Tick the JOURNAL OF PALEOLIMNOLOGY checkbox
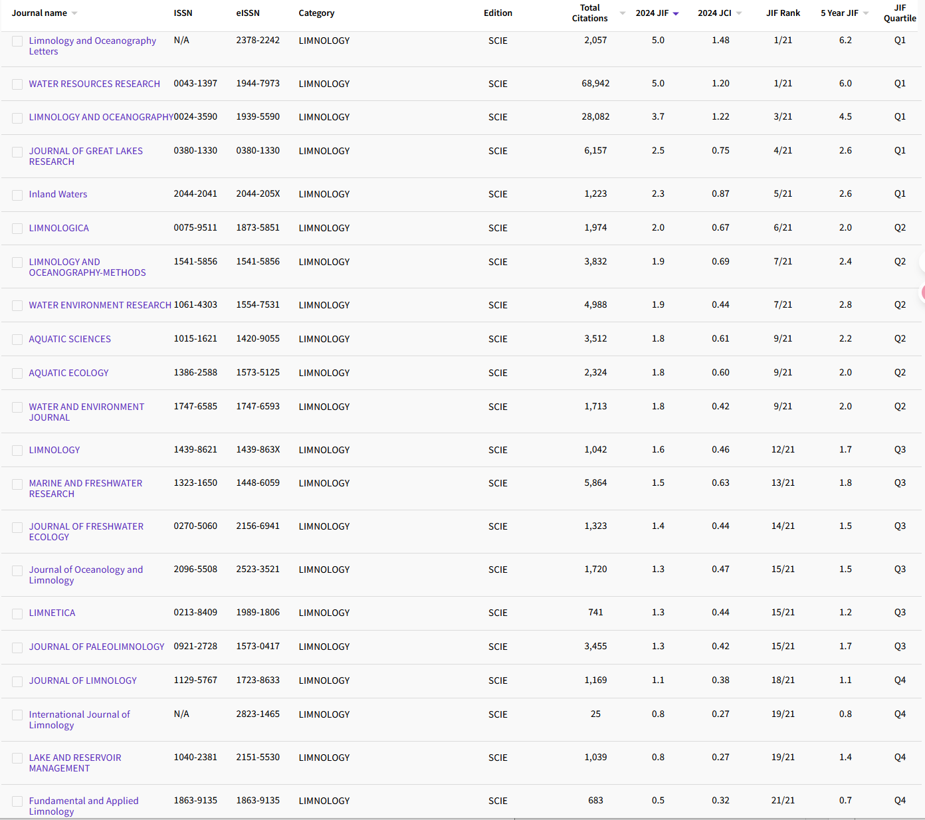Viewport: 925px width, 820px height. pos(17,647)
